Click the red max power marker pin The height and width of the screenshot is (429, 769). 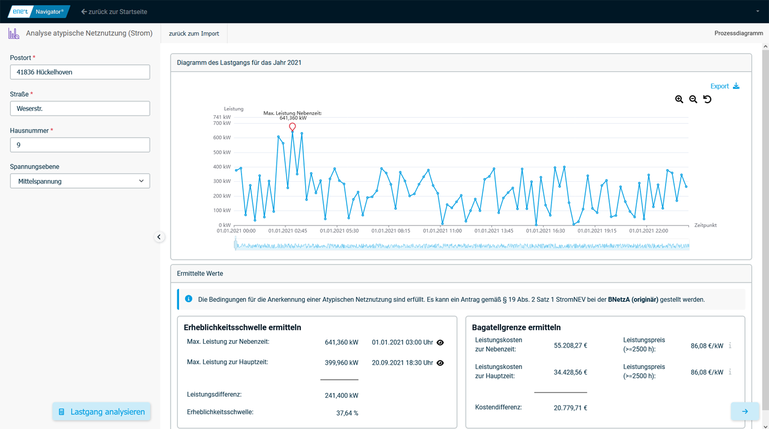pos(293,127)
